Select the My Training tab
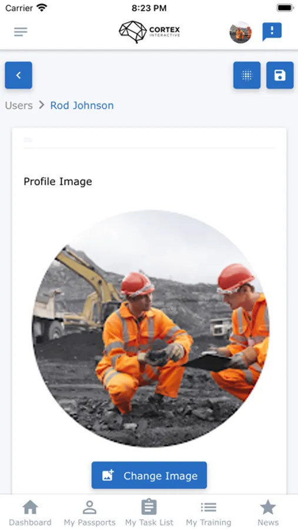 tap(209, 513)
